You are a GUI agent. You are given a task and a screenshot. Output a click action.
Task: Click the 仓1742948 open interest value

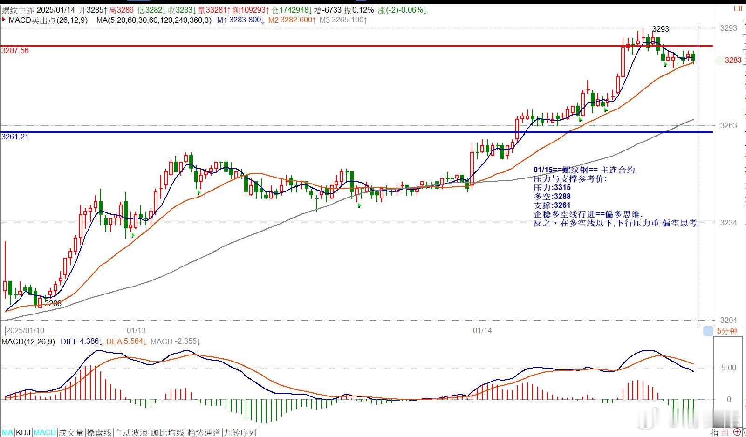(292, 10)
